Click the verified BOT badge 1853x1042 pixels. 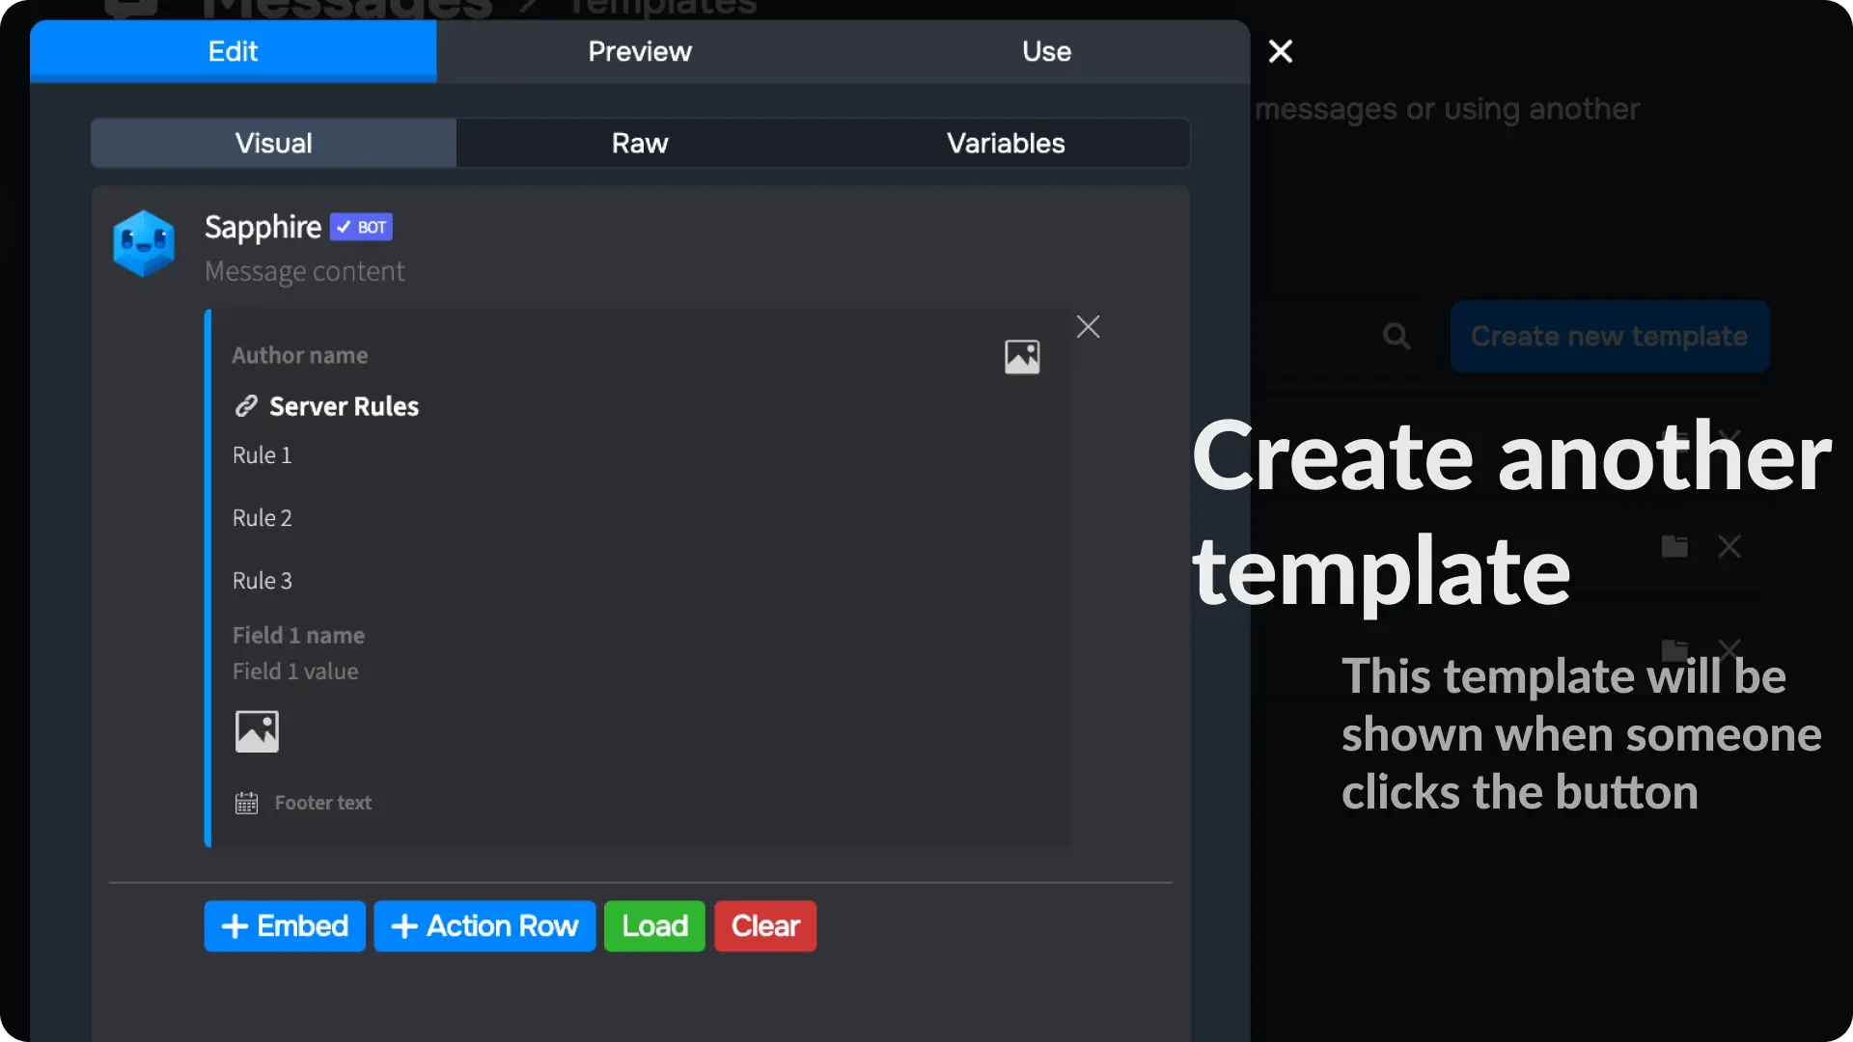click(x=361, y=227)
